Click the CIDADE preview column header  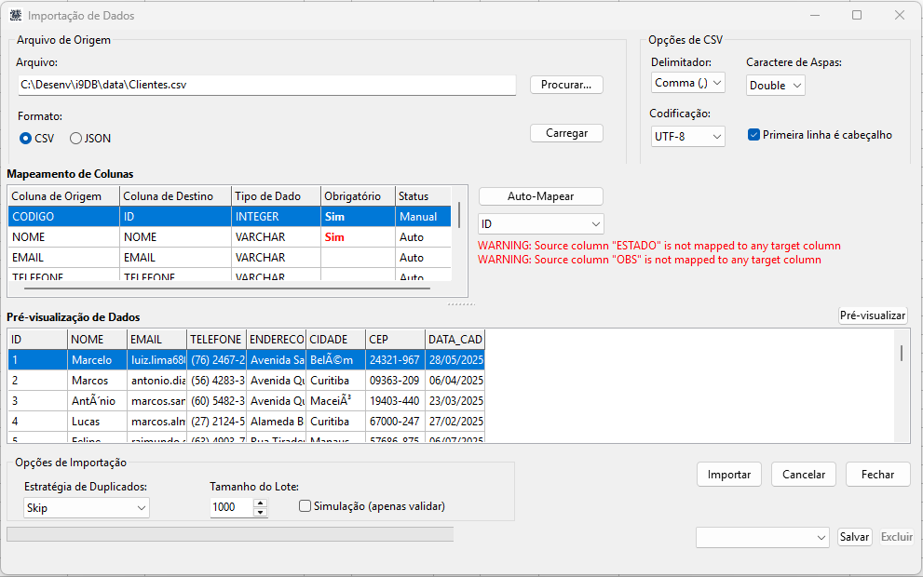tap(335, 340)
